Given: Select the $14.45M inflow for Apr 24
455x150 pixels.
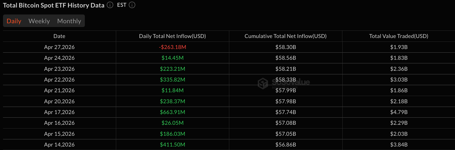Looking at the screenshot, I should click(x=172, y=58).
